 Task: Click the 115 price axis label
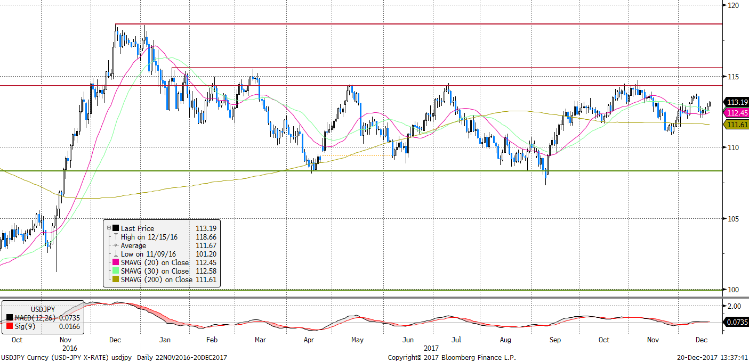(x=732, y=77)
